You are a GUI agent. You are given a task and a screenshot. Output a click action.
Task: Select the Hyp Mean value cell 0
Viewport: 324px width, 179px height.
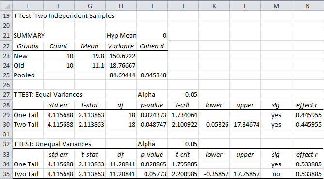152,35
